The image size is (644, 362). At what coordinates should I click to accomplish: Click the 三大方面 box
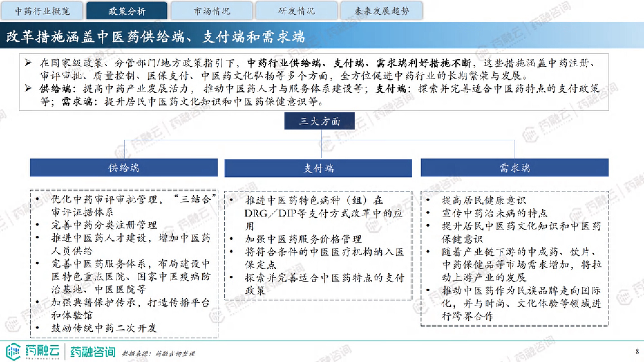(319, 121)
